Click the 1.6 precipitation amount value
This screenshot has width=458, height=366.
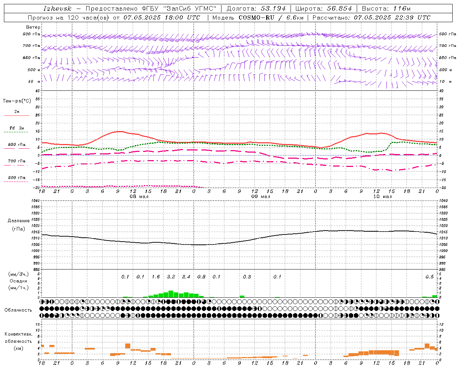(156, 277)
